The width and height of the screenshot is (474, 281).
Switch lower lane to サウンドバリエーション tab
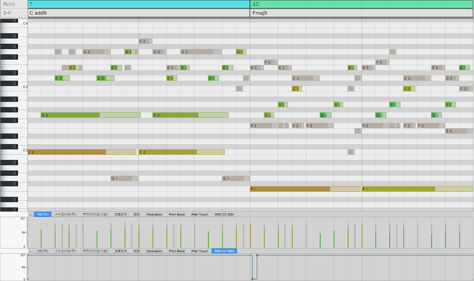(95, 251)
